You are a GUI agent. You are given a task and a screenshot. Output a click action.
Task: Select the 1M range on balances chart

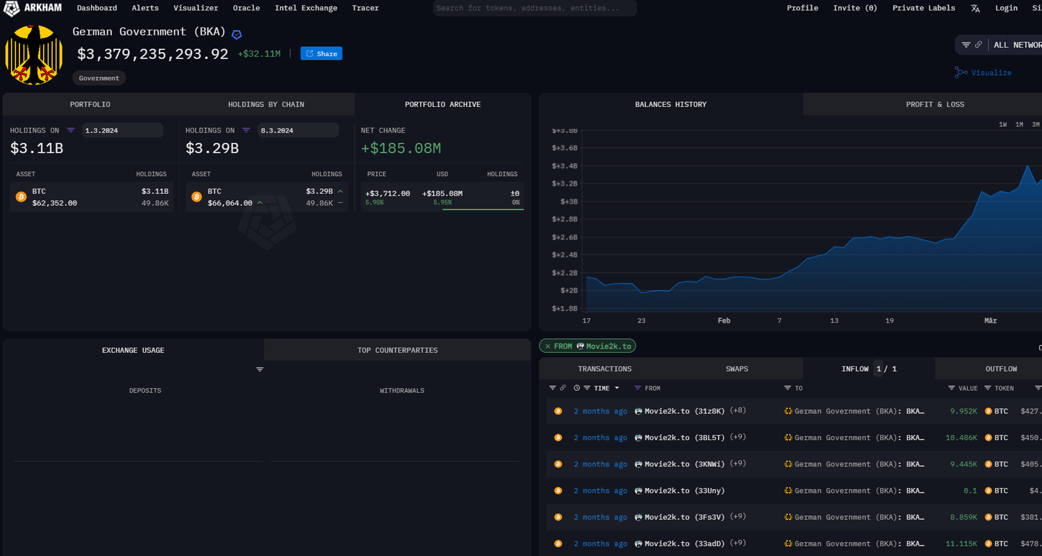pos(1019,124)
